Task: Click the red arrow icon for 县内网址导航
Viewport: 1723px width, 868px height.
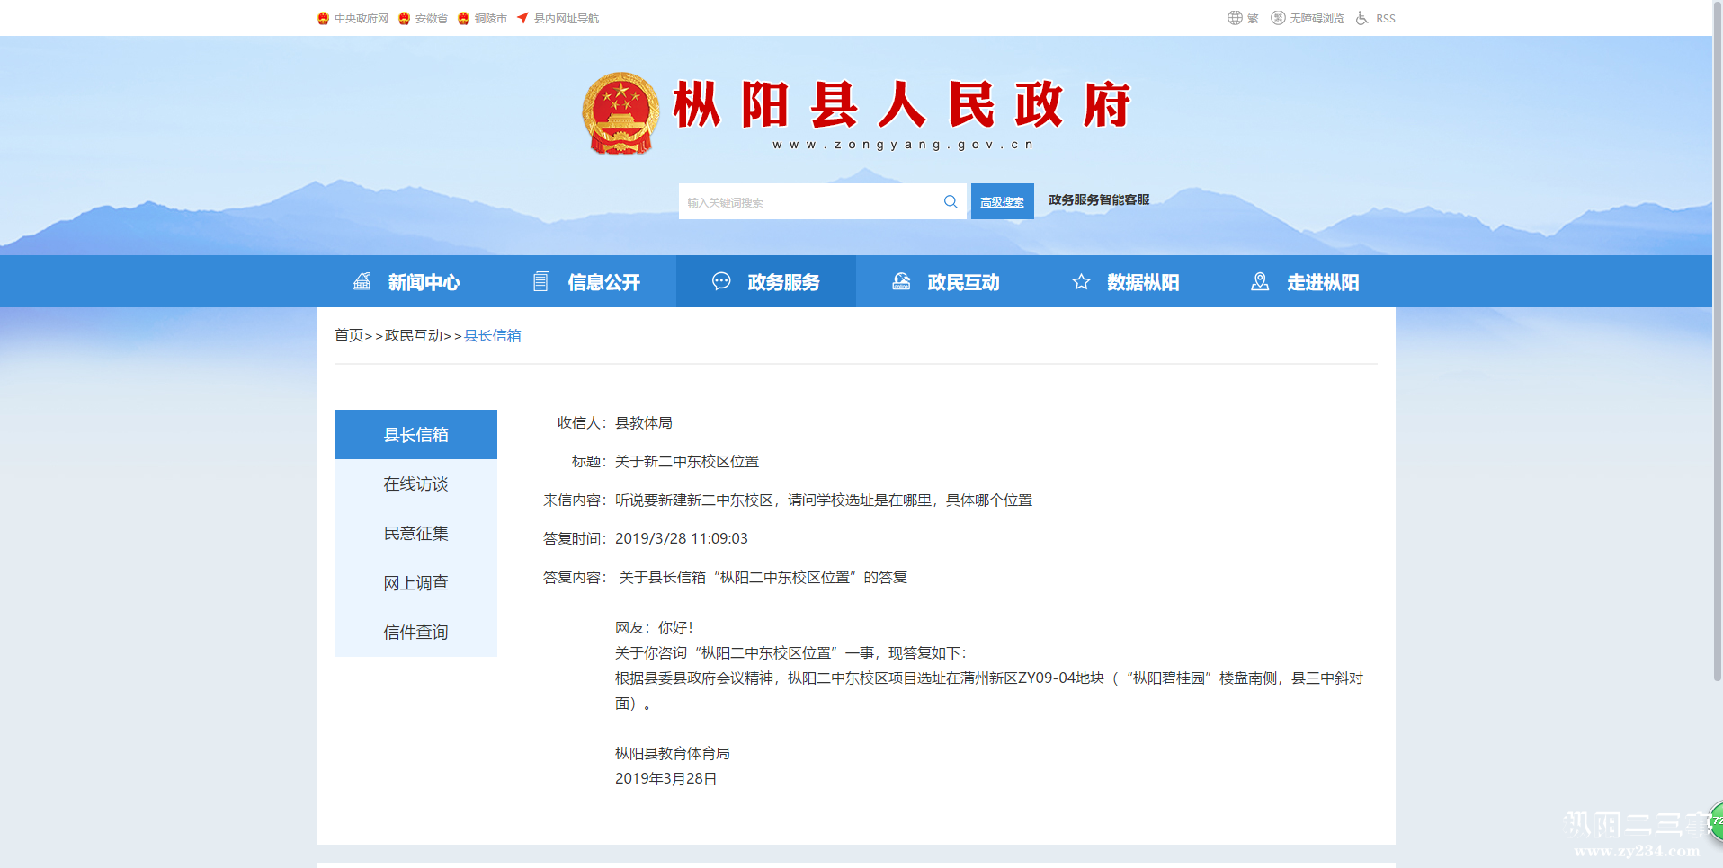Action: (522, 18)
